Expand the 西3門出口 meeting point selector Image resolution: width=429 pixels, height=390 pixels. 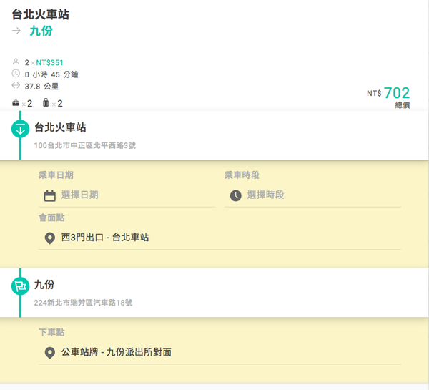[105, 238]
